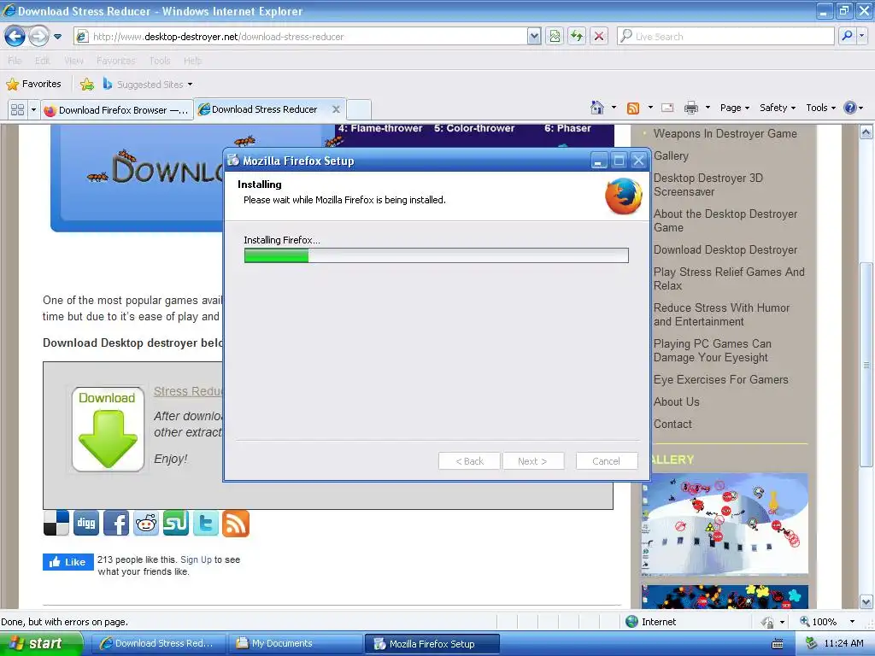The width and height of the screenshot is (875, 656).
Task: Click the IE Back navigation arrow
Action: pyautogui.click(x=15, y=36)
